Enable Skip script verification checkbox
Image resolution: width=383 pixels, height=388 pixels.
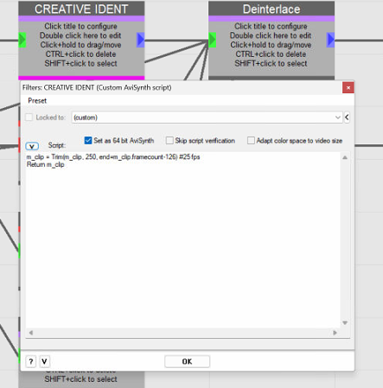(169, 140)
